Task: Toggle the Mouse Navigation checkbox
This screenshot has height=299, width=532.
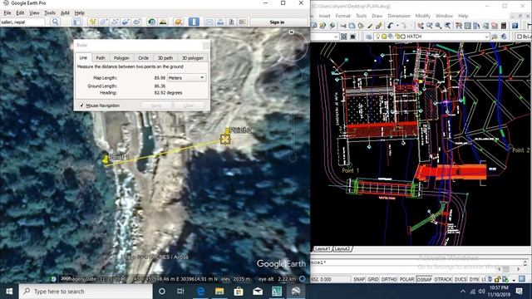Action: click(81, 105)
